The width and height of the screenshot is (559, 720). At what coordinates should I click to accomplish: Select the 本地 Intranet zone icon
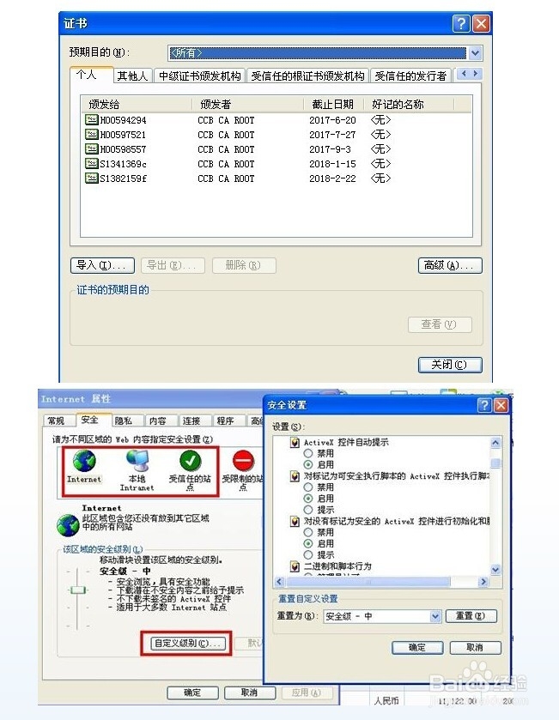[137, 461]
